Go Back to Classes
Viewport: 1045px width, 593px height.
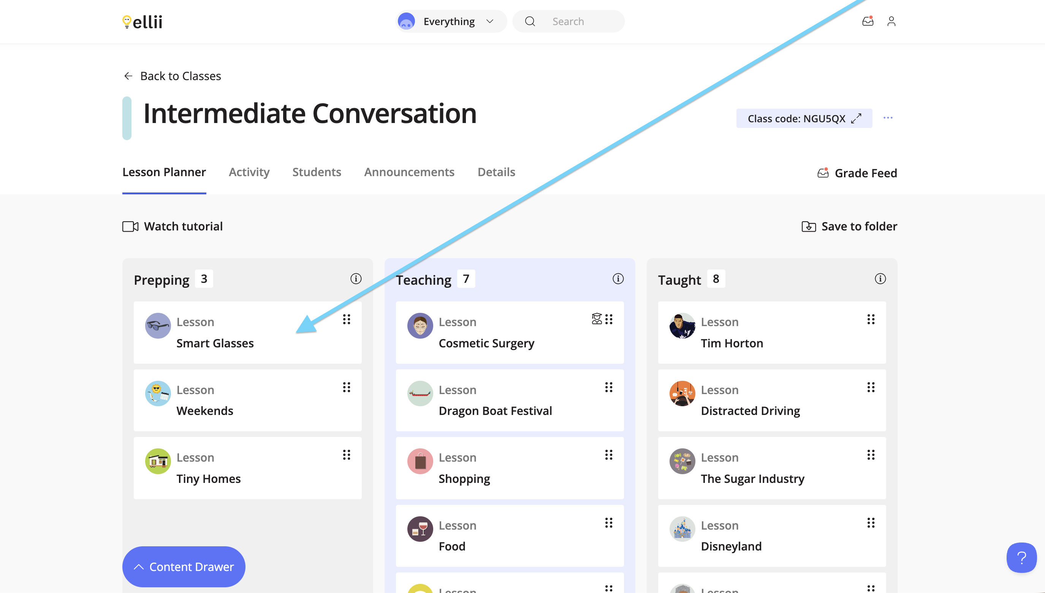[172, 76]
